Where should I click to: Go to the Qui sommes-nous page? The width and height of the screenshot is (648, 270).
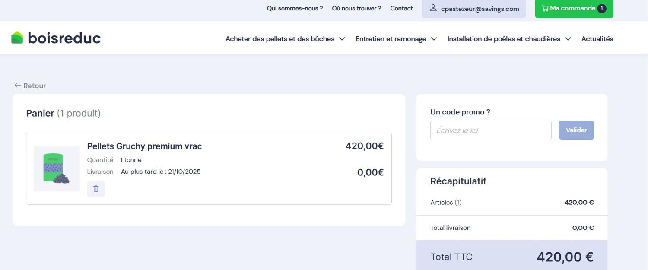point(295,8)
